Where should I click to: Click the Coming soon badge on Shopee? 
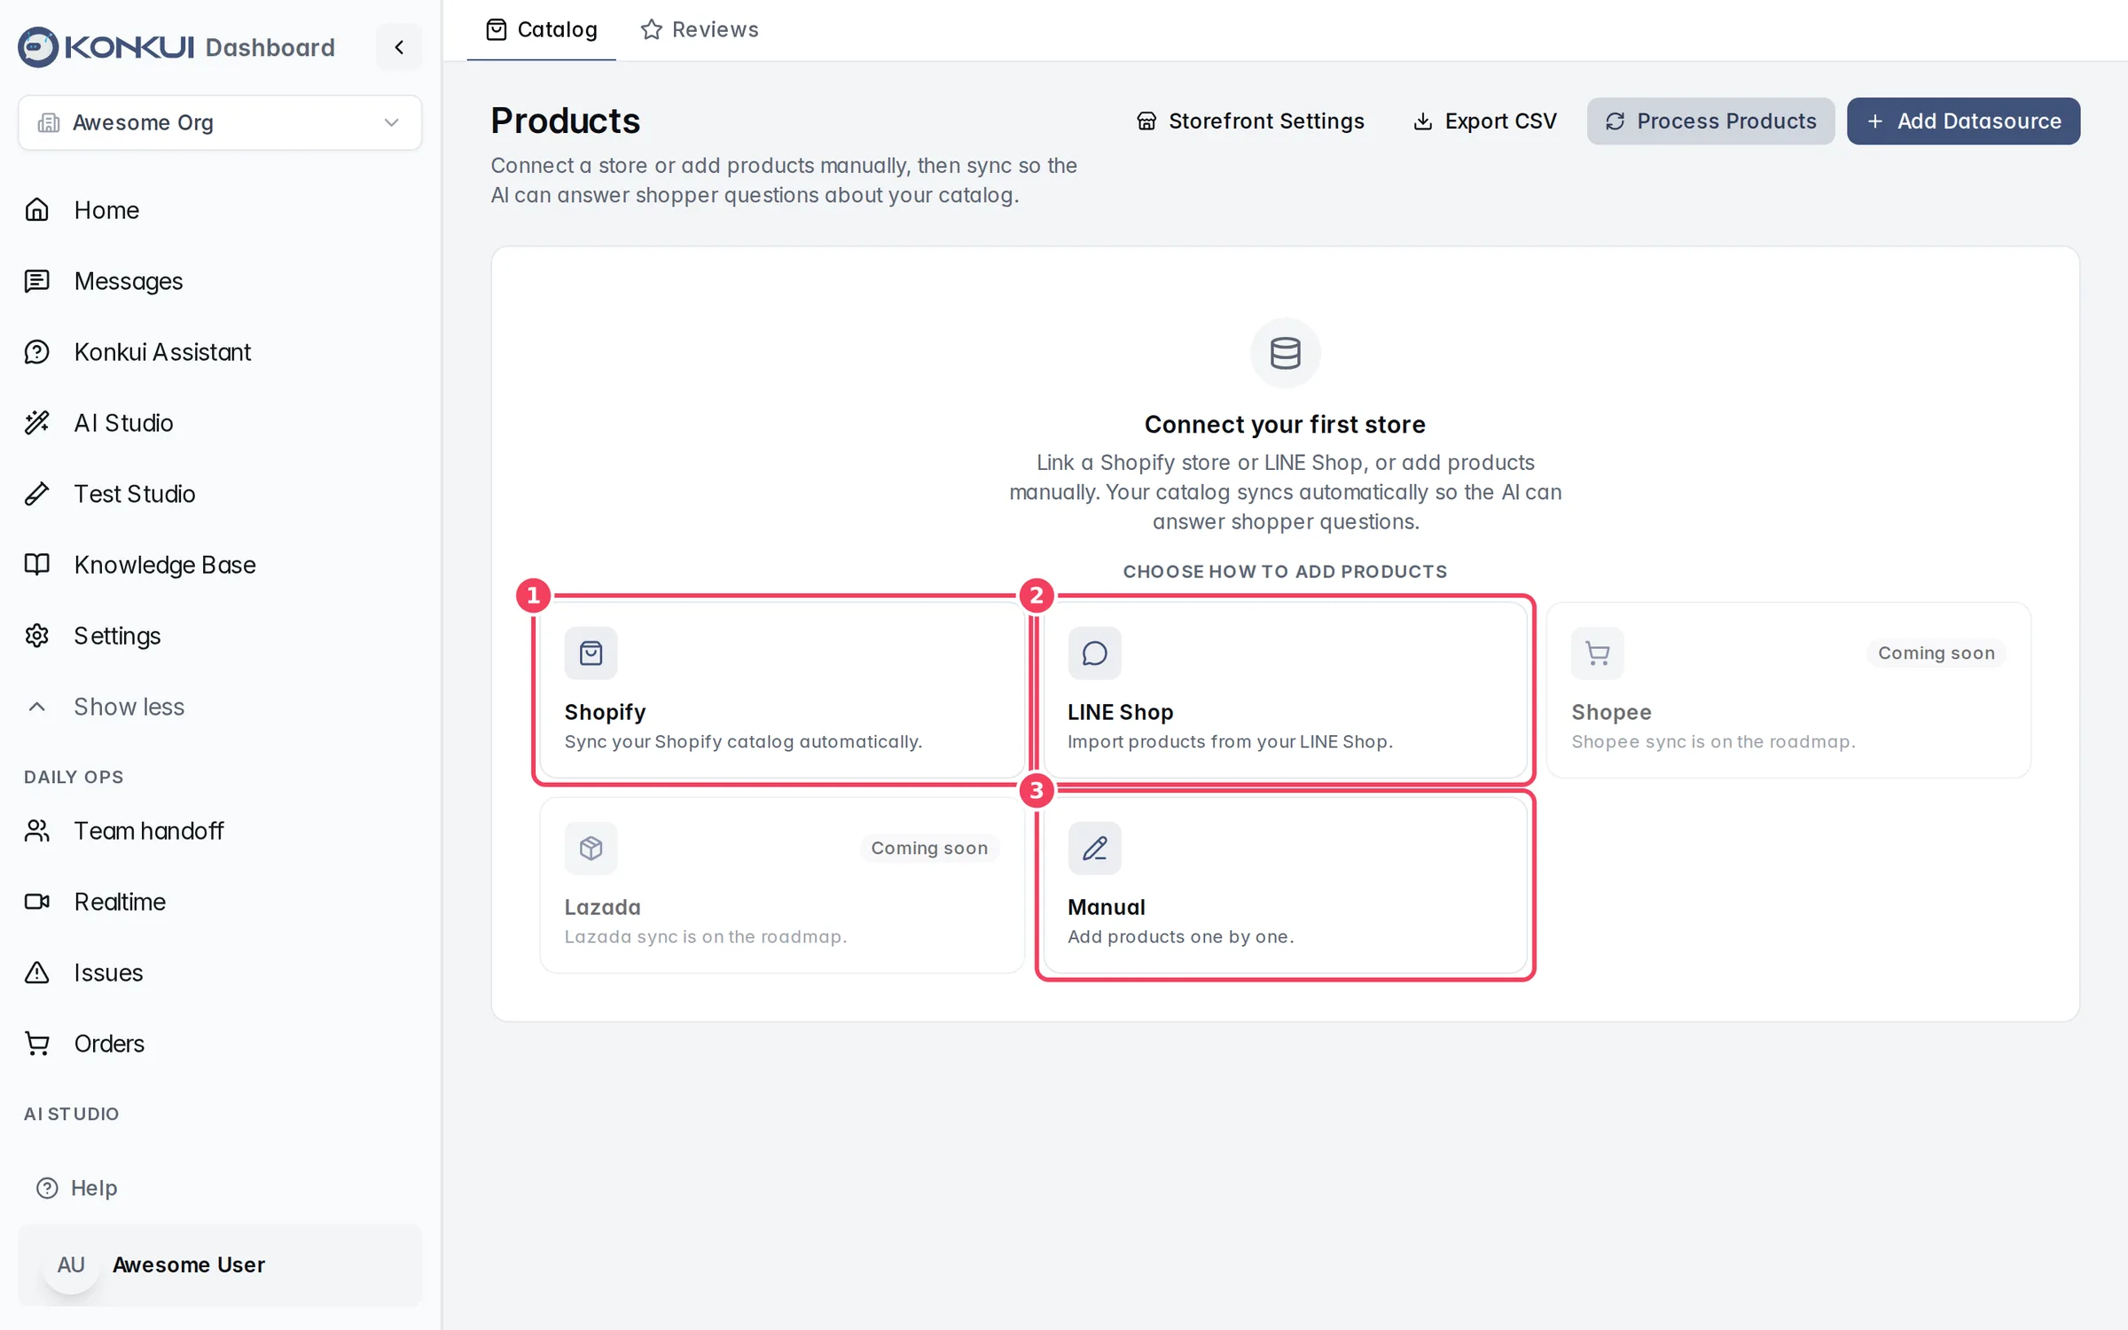click(x=1936, y=653)
